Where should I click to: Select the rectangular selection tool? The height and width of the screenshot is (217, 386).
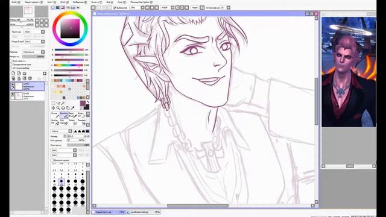pos(53,103)
